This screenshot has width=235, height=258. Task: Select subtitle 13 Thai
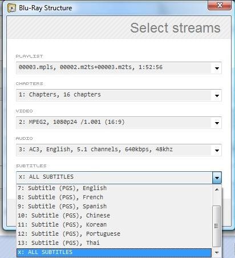tap(114, 243)
